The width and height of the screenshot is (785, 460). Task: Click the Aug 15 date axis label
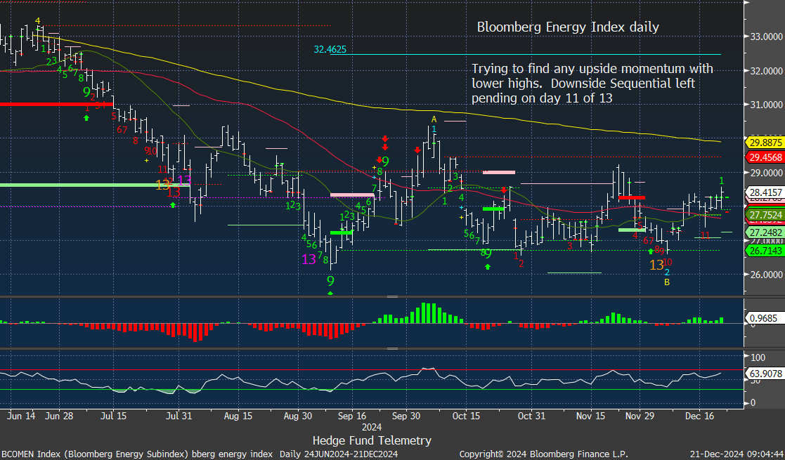point(238,416)
